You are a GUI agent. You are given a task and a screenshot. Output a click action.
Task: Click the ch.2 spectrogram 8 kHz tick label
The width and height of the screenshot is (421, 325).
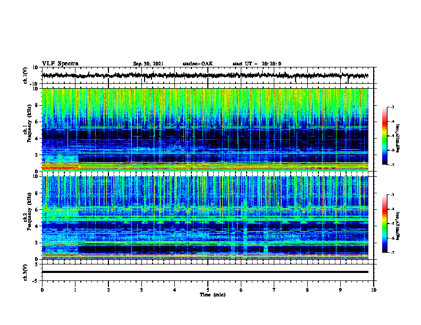pyautogui.click(x=37, y=193)
